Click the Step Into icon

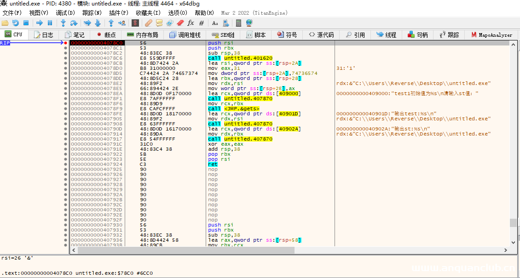[x=64, y=23]
